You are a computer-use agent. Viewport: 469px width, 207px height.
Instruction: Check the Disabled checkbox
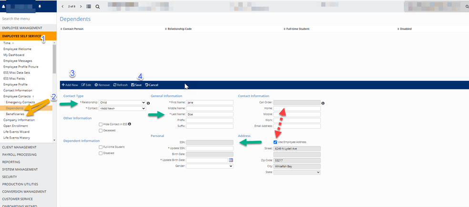(101, 153)
